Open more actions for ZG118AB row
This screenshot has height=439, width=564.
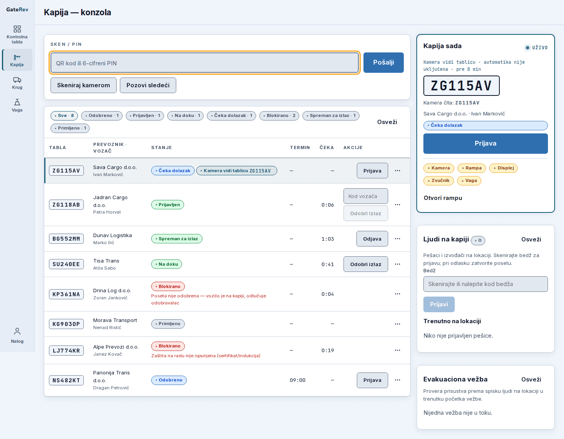pyautogui.click(x=398, y=205)
